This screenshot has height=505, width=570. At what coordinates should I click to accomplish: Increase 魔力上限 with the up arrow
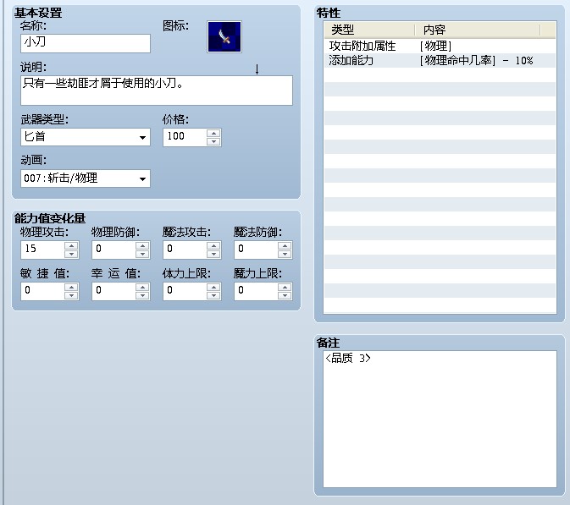click(285, 287)
